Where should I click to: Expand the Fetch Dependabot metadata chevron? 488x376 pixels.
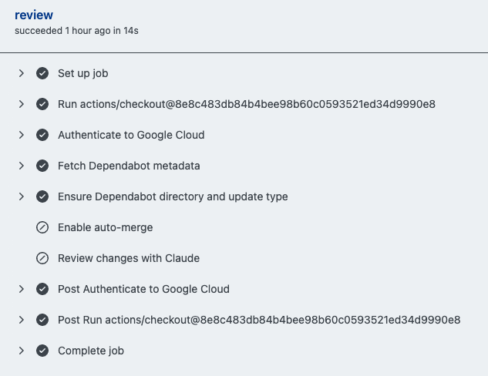(x=21, y=166)
